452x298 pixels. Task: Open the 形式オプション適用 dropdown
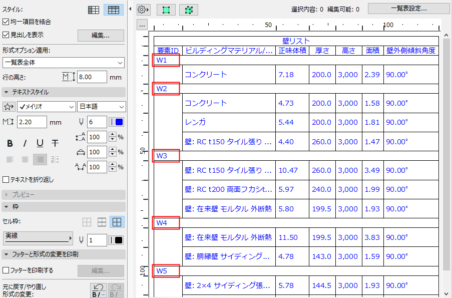click(64, 62)
